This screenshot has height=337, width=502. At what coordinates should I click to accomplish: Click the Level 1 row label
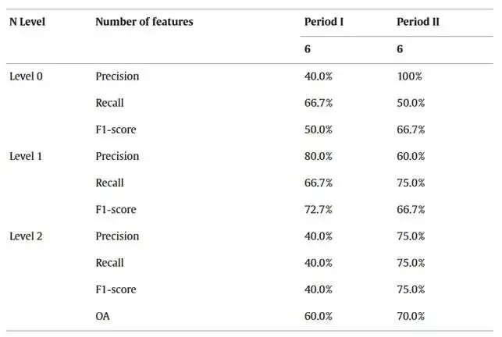pos(26,156)
